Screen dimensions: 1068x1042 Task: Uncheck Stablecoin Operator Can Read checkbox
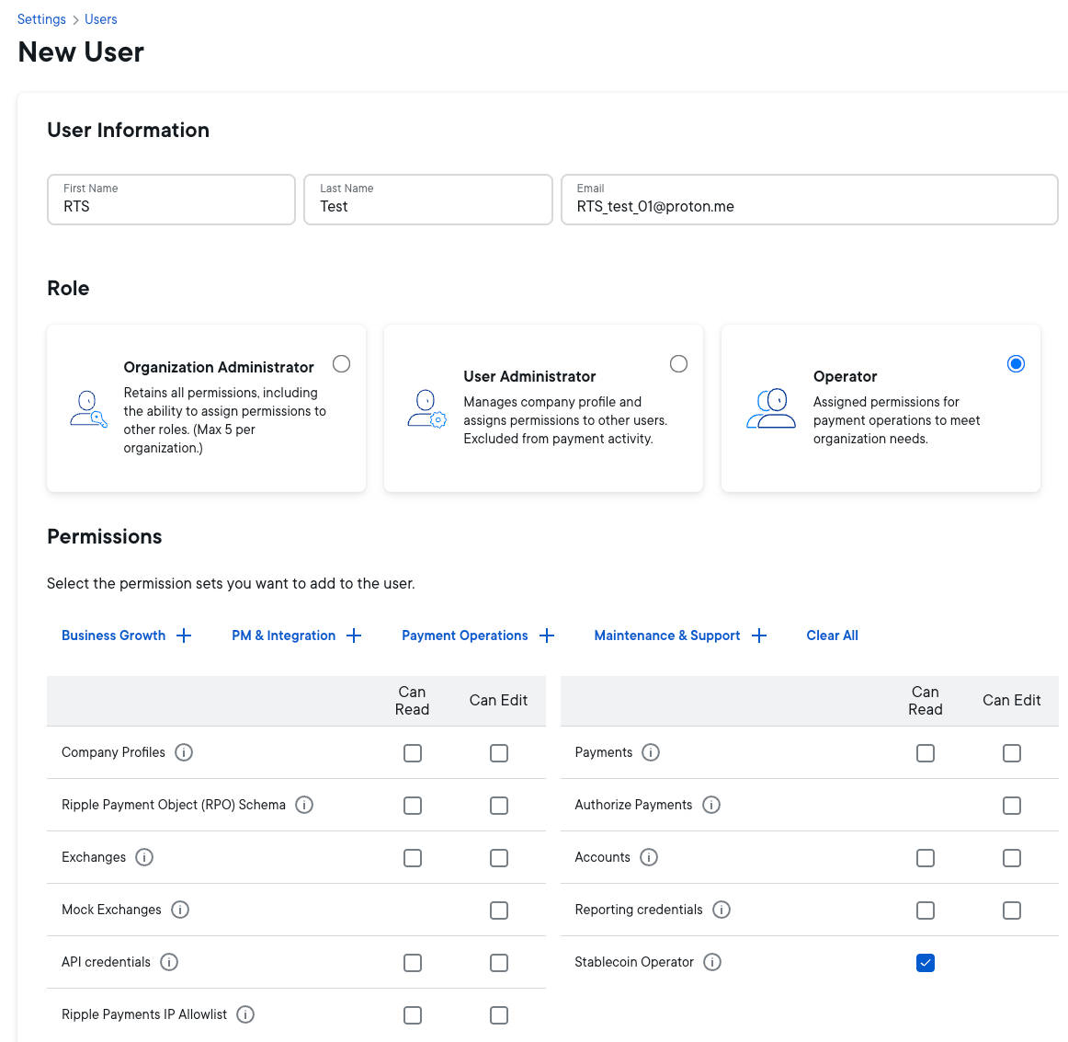926,963
